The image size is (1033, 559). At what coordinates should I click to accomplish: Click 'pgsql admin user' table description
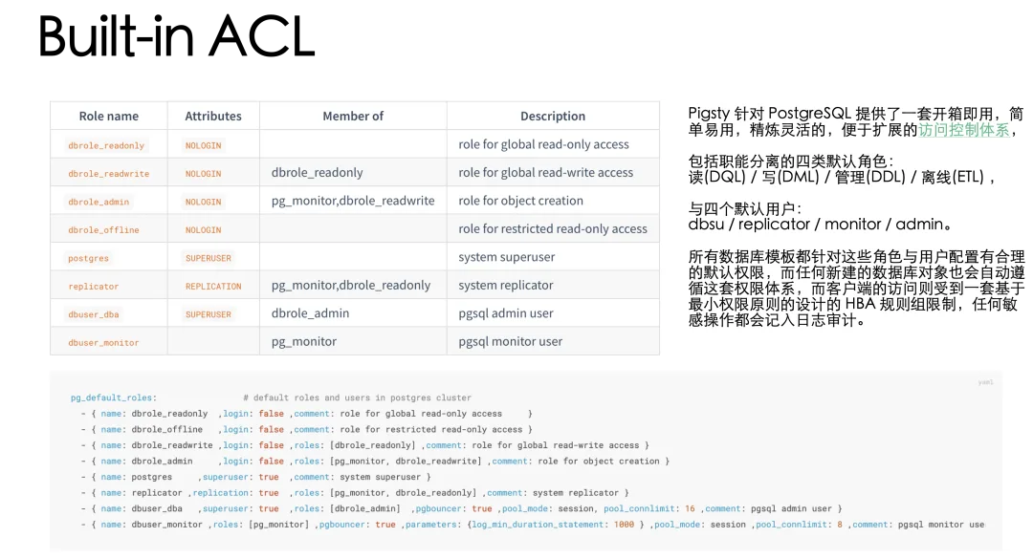click(x=505, y=313)
